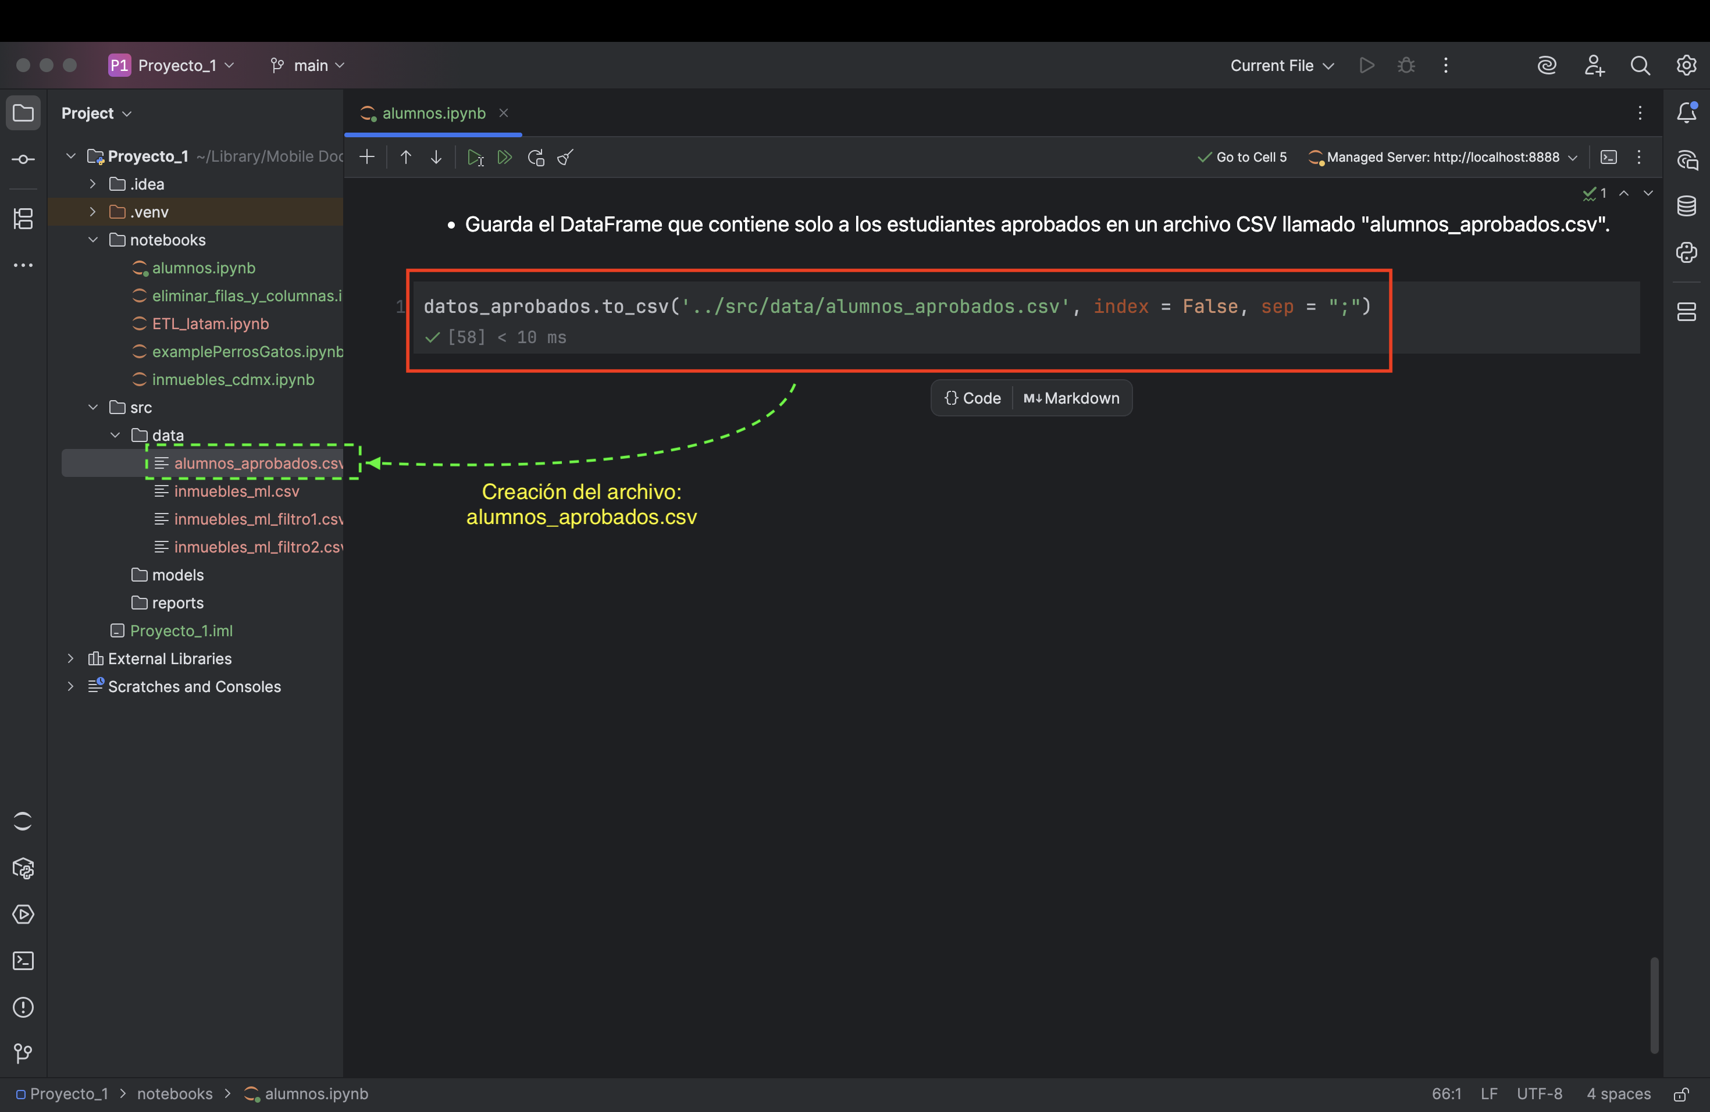Open Current File run configuration dropdown
The width and height of the screenshot is (1710, 1112).
pos(1282,65)
